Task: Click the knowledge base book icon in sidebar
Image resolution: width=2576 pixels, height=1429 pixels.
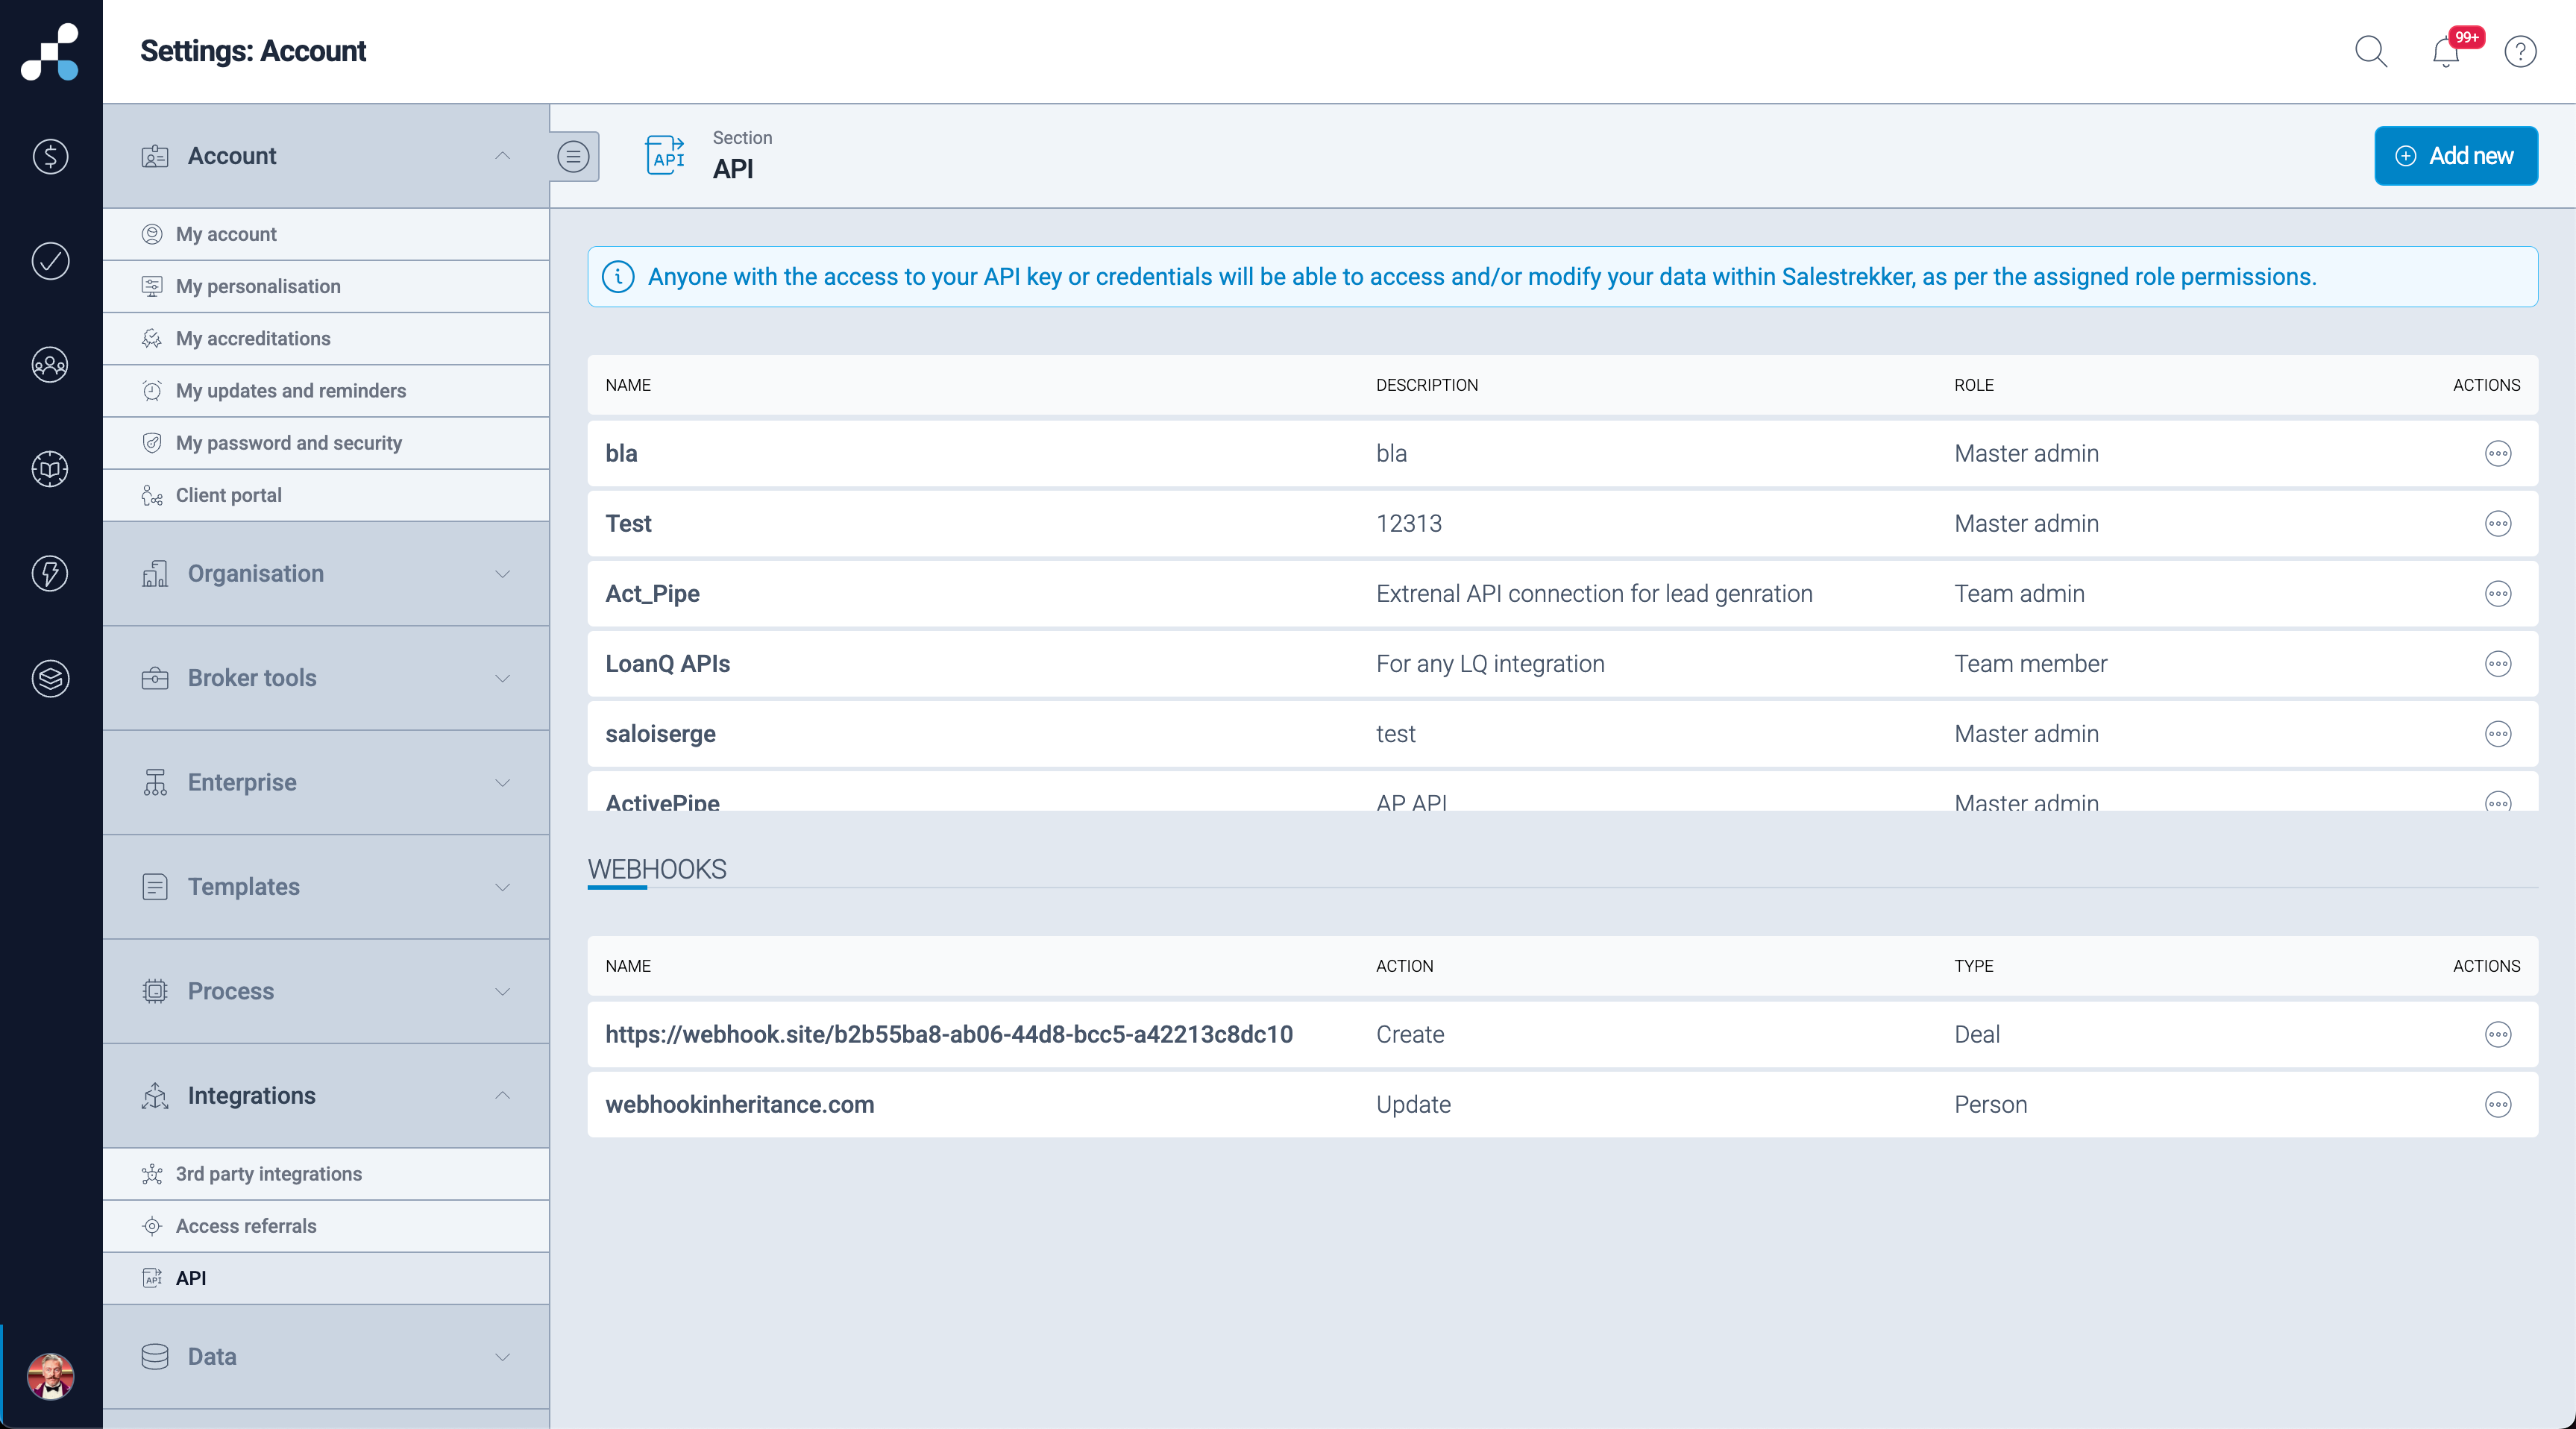Action: 49,468
